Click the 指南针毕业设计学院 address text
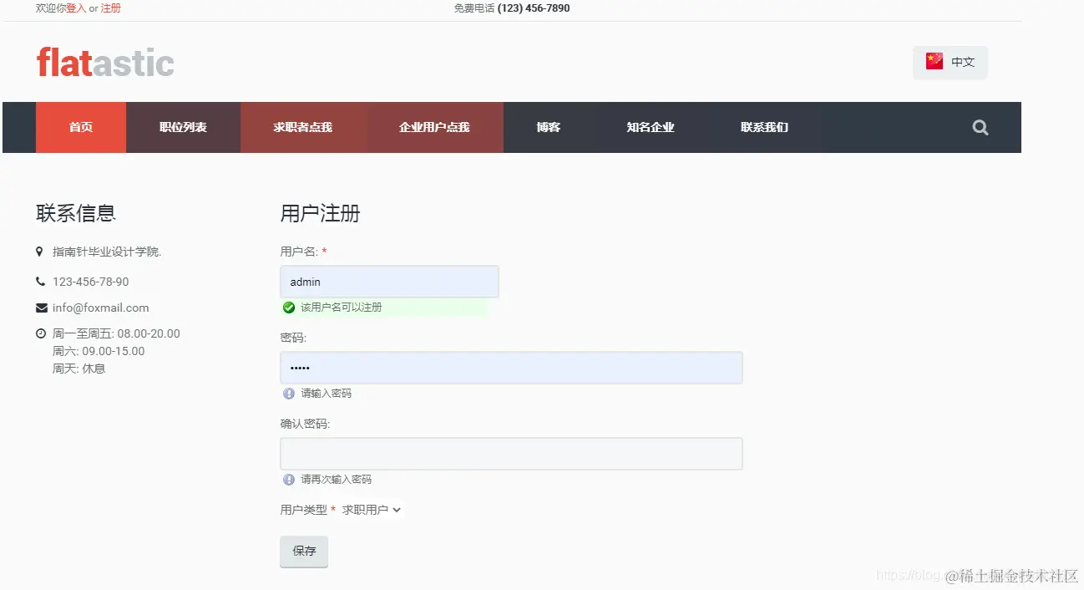1084x590 pixels. (107, 252)
